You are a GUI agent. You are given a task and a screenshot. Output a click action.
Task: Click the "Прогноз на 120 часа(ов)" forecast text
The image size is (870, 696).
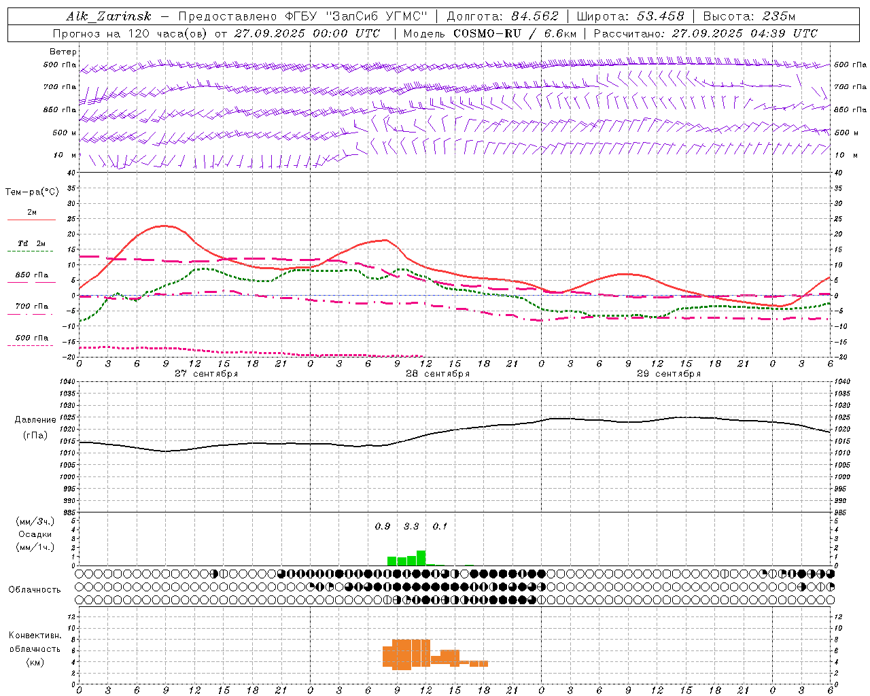(130, 33)
